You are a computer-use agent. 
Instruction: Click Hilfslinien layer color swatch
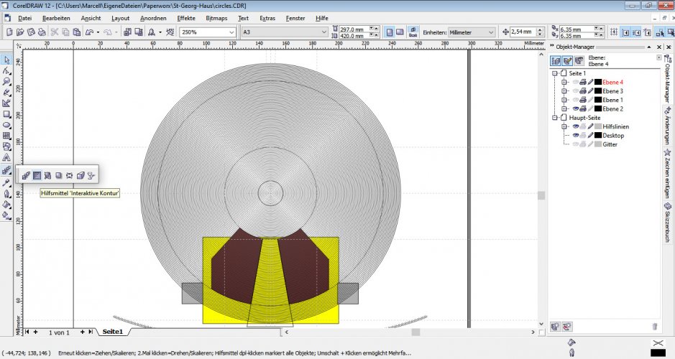(598, 126)
